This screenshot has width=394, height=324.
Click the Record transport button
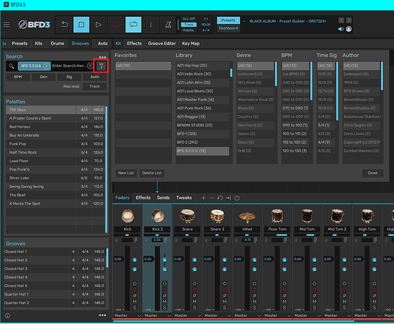(116, 25)
